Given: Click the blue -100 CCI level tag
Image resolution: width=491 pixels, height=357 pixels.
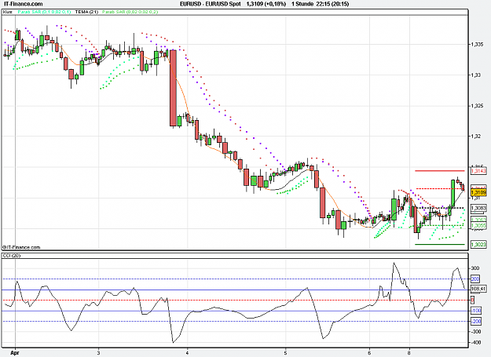Looking at the screenshot, I should pyautogui.click(x=476, y=311).
